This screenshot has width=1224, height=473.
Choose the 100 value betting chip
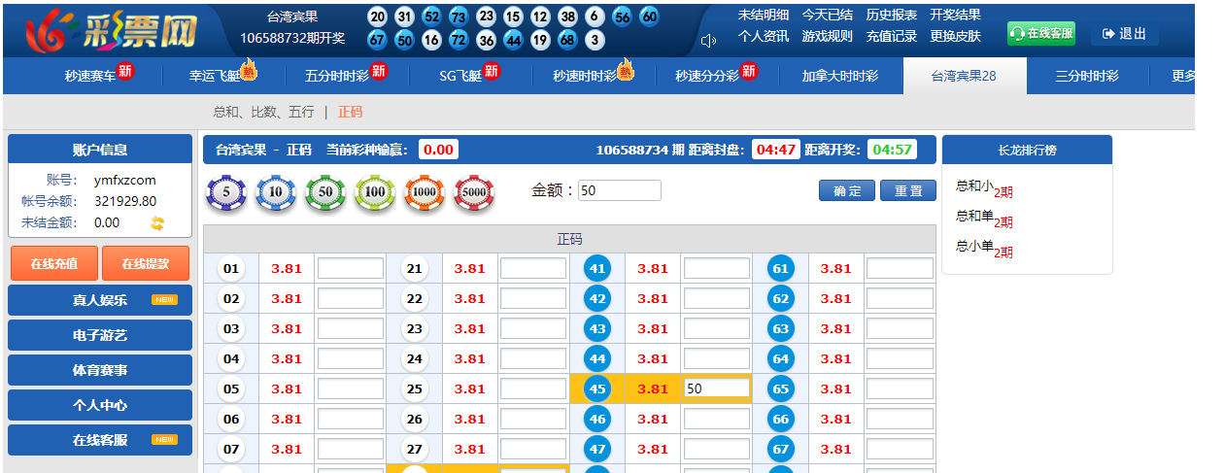(x=375, y=192)
